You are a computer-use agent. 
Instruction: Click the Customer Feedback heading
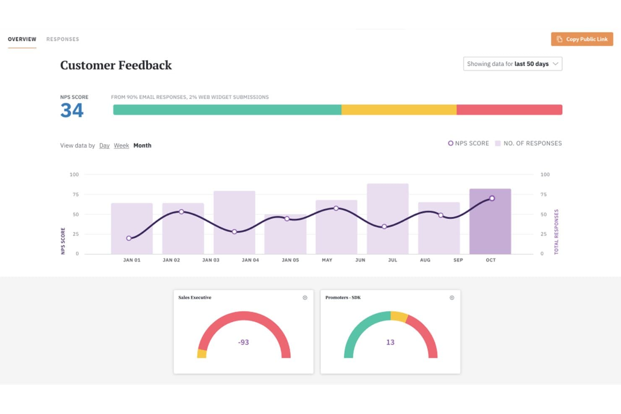pos(116,65)
